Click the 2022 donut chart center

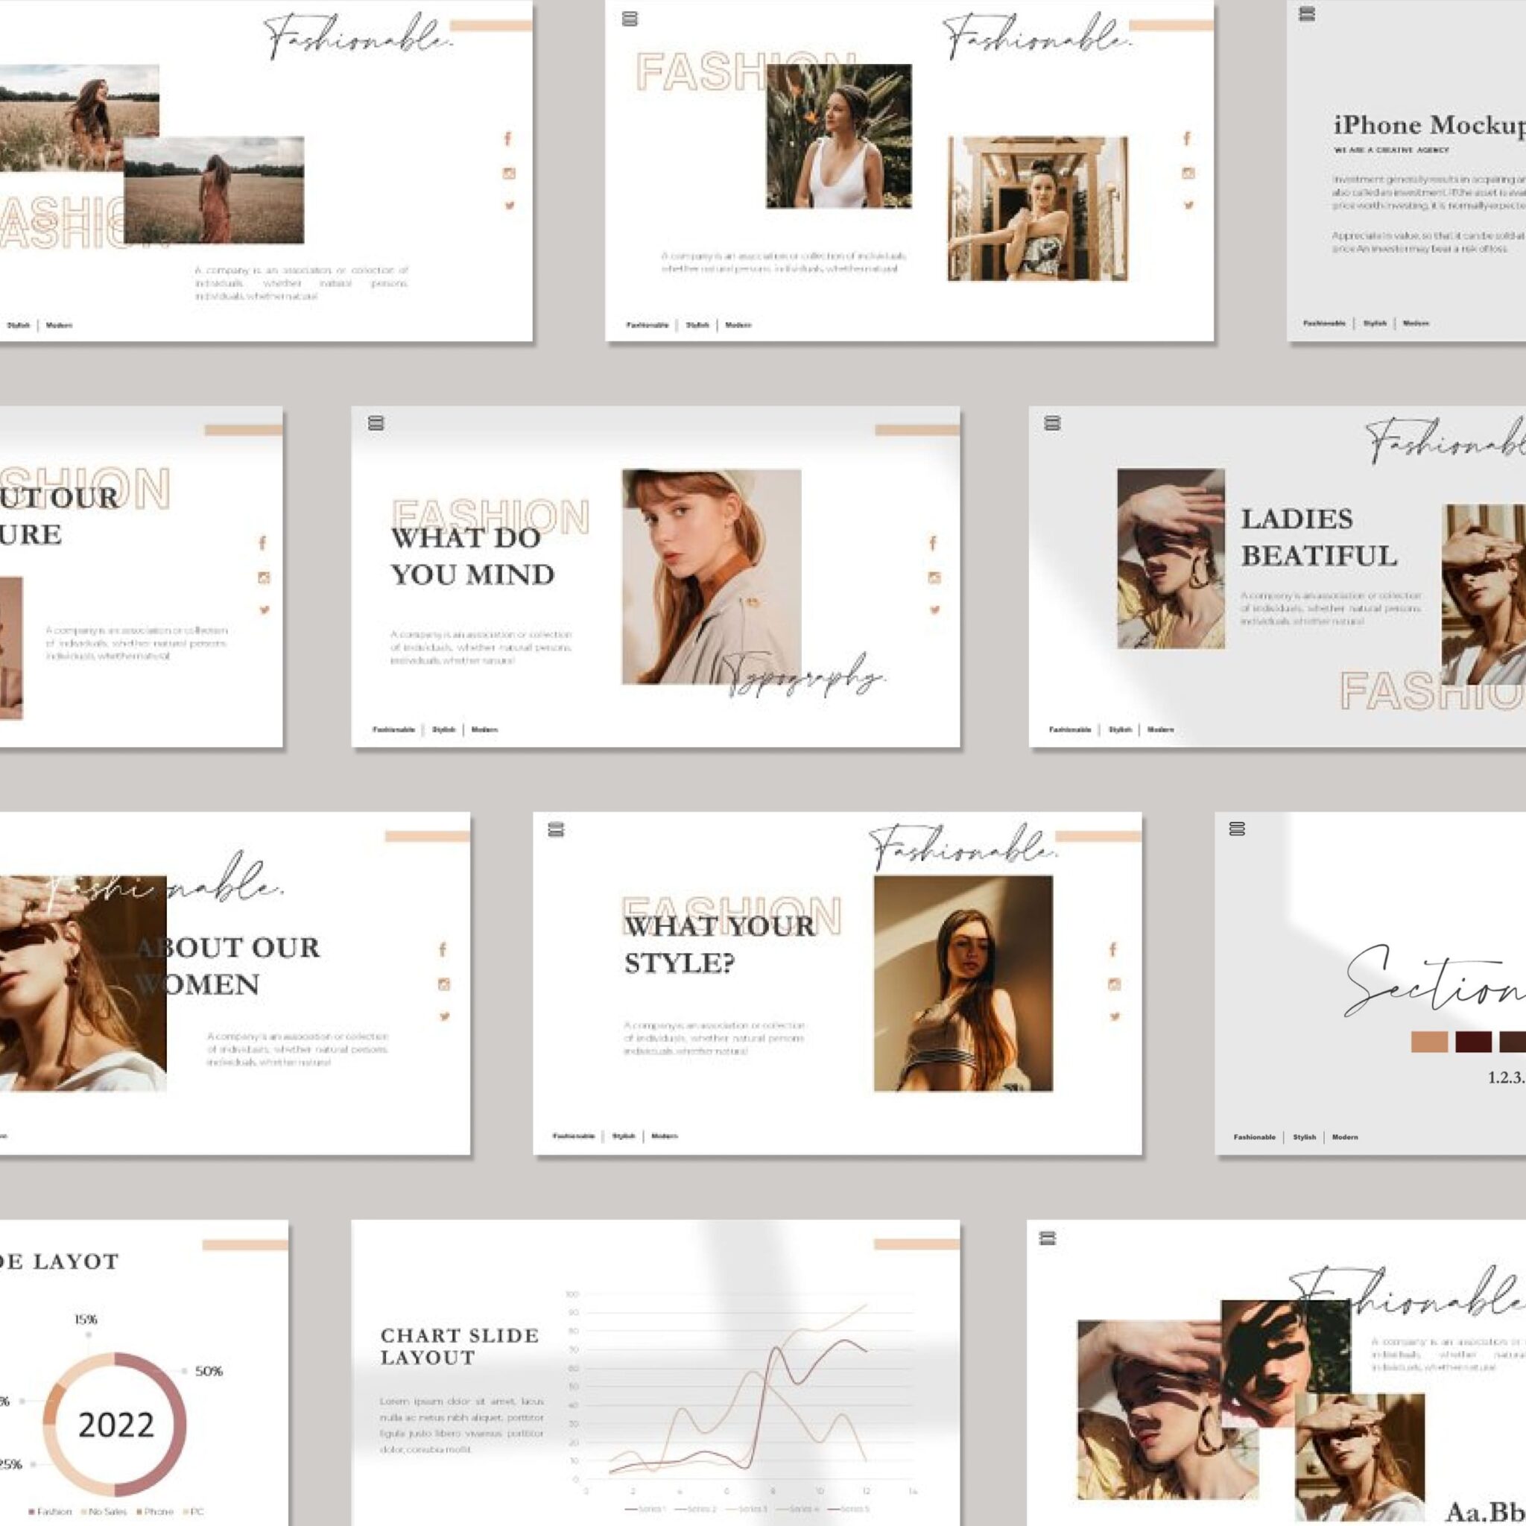pos(116,1425)
